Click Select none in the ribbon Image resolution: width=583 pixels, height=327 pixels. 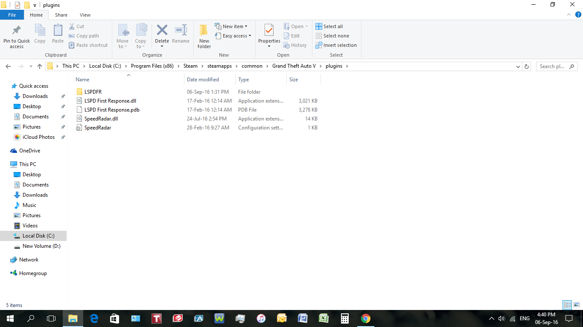click(x=332, y=36)
